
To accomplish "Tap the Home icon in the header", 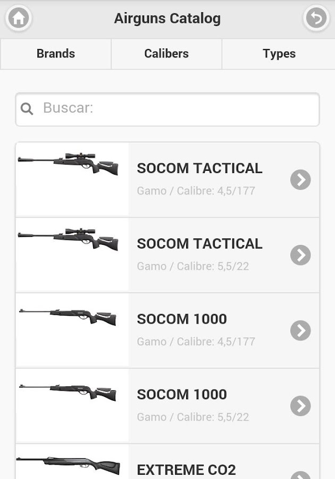I will click(x=19, y=19).
